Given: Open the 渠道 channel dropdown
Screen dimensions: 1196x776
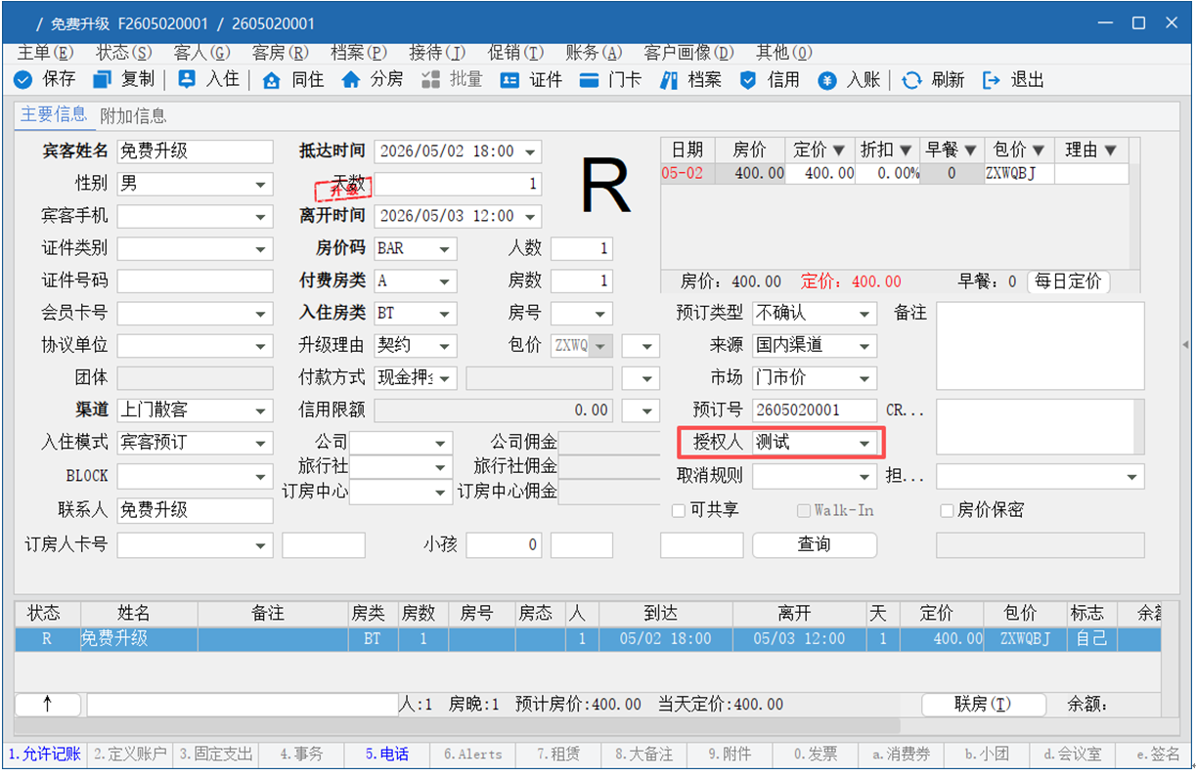Looking at the screenshot, I should 261,410.
